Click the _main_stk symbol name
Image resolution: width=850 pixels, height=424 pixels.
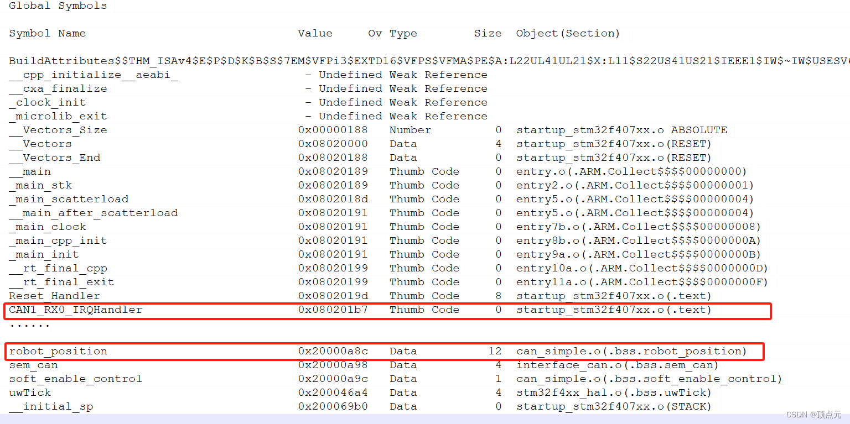click(40, 185)
